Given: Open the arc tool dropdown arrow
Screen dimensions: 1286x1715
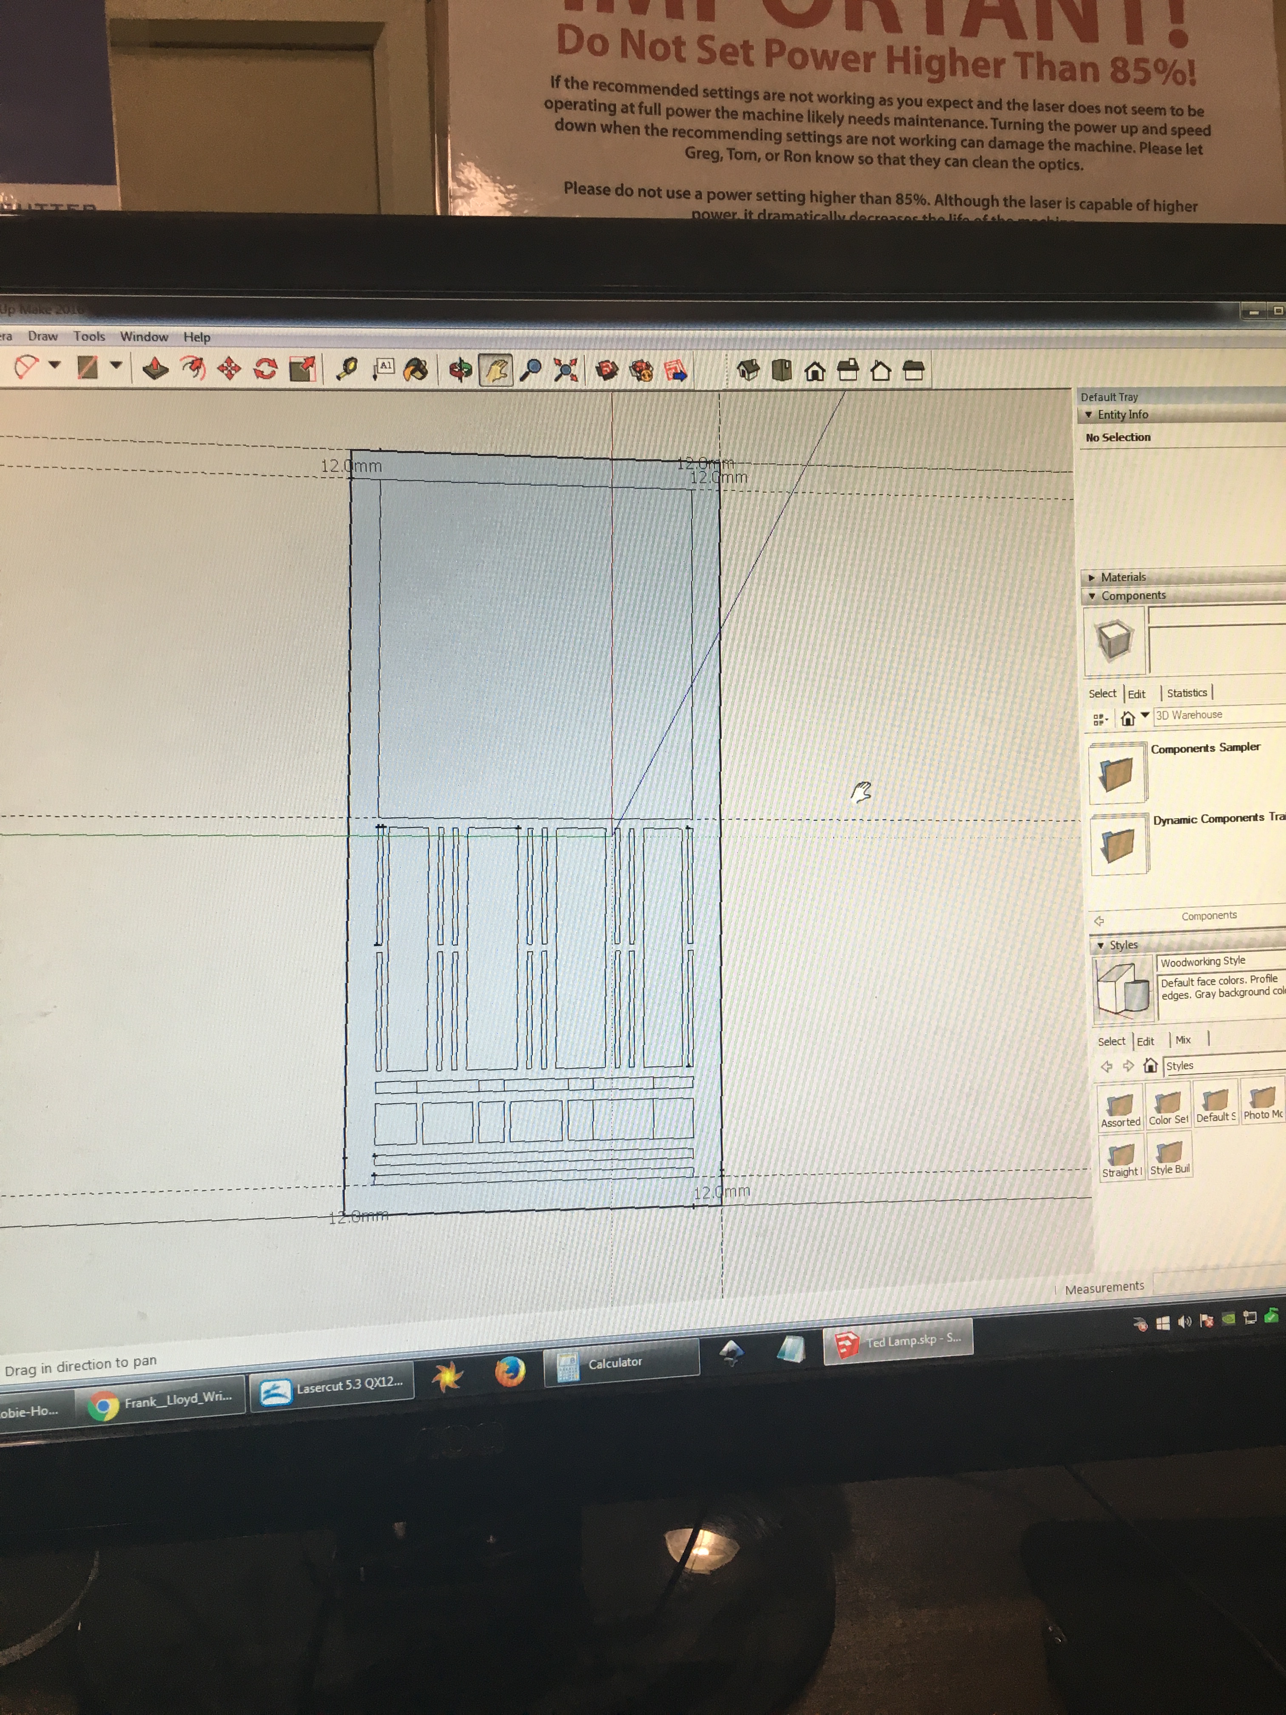Looking at the screenshot, I should coord(54,364).
